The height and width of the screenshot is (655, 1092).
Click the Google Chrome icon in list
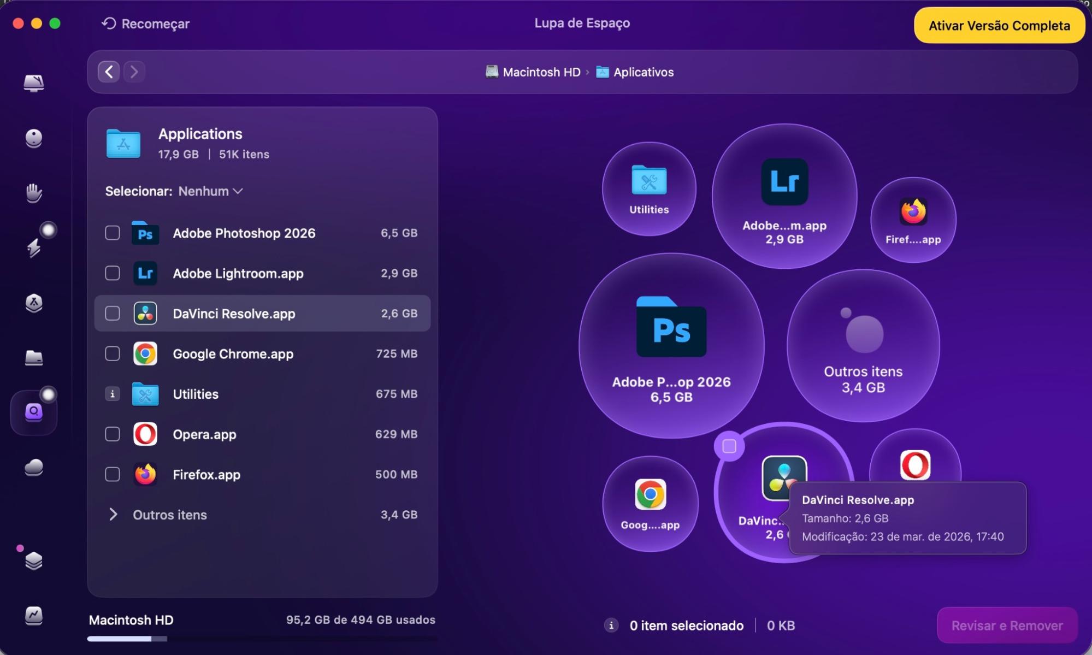pyautogui.click(x=145, y=354)
